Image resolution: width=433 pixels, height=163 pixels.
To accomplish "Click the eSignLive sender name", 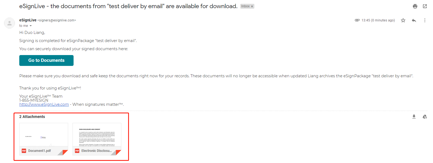I will pos(28,20).
